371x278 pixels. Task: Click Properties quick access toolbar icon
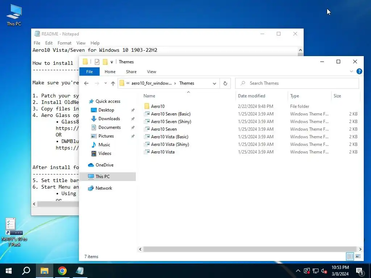tap(97, 62)
